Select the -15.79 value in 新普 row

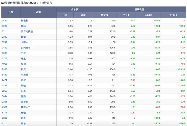point(157,123)
